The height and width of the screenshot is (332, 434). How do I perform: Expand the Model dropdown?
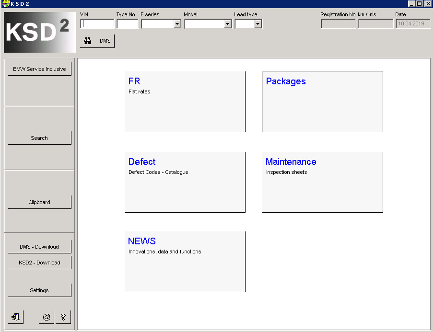[x=227, y=24]
